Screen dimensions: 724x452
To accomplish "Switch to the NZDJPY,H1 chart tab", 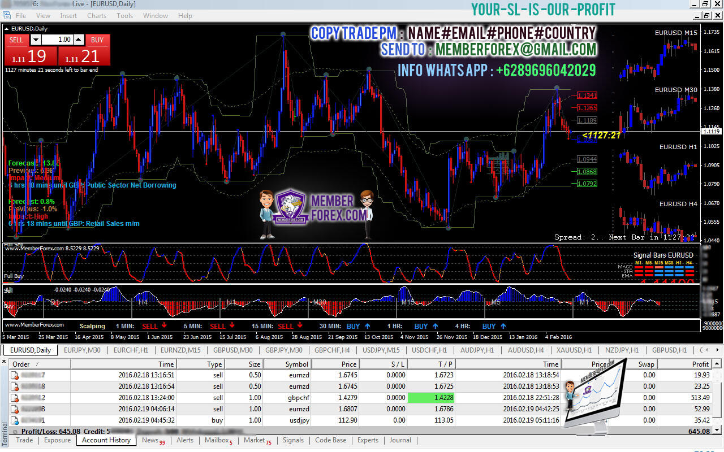I will tap(622, 350).
